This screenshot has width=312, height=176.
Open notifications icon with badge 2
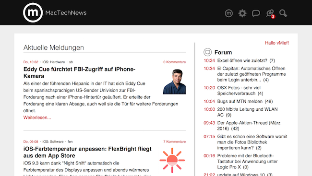coord(270,14)
